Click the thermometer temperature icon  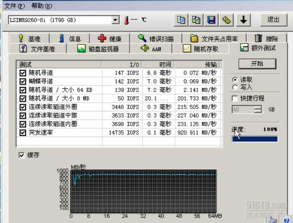(126, 20)
